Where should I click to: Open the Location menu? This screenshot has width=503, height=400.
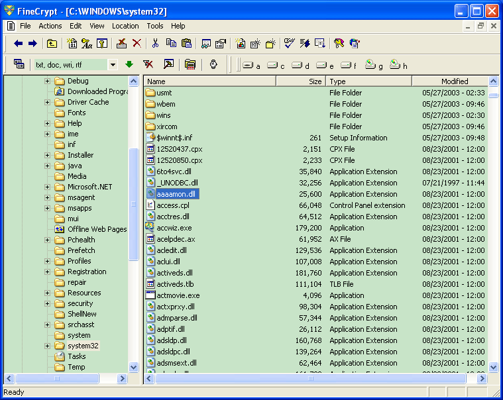(x=125, y=26)
